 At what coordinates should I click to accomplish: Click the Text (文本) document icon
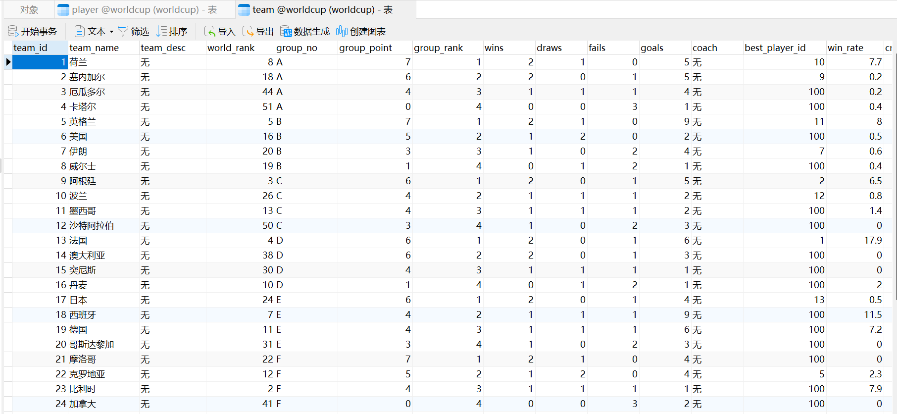79,31
